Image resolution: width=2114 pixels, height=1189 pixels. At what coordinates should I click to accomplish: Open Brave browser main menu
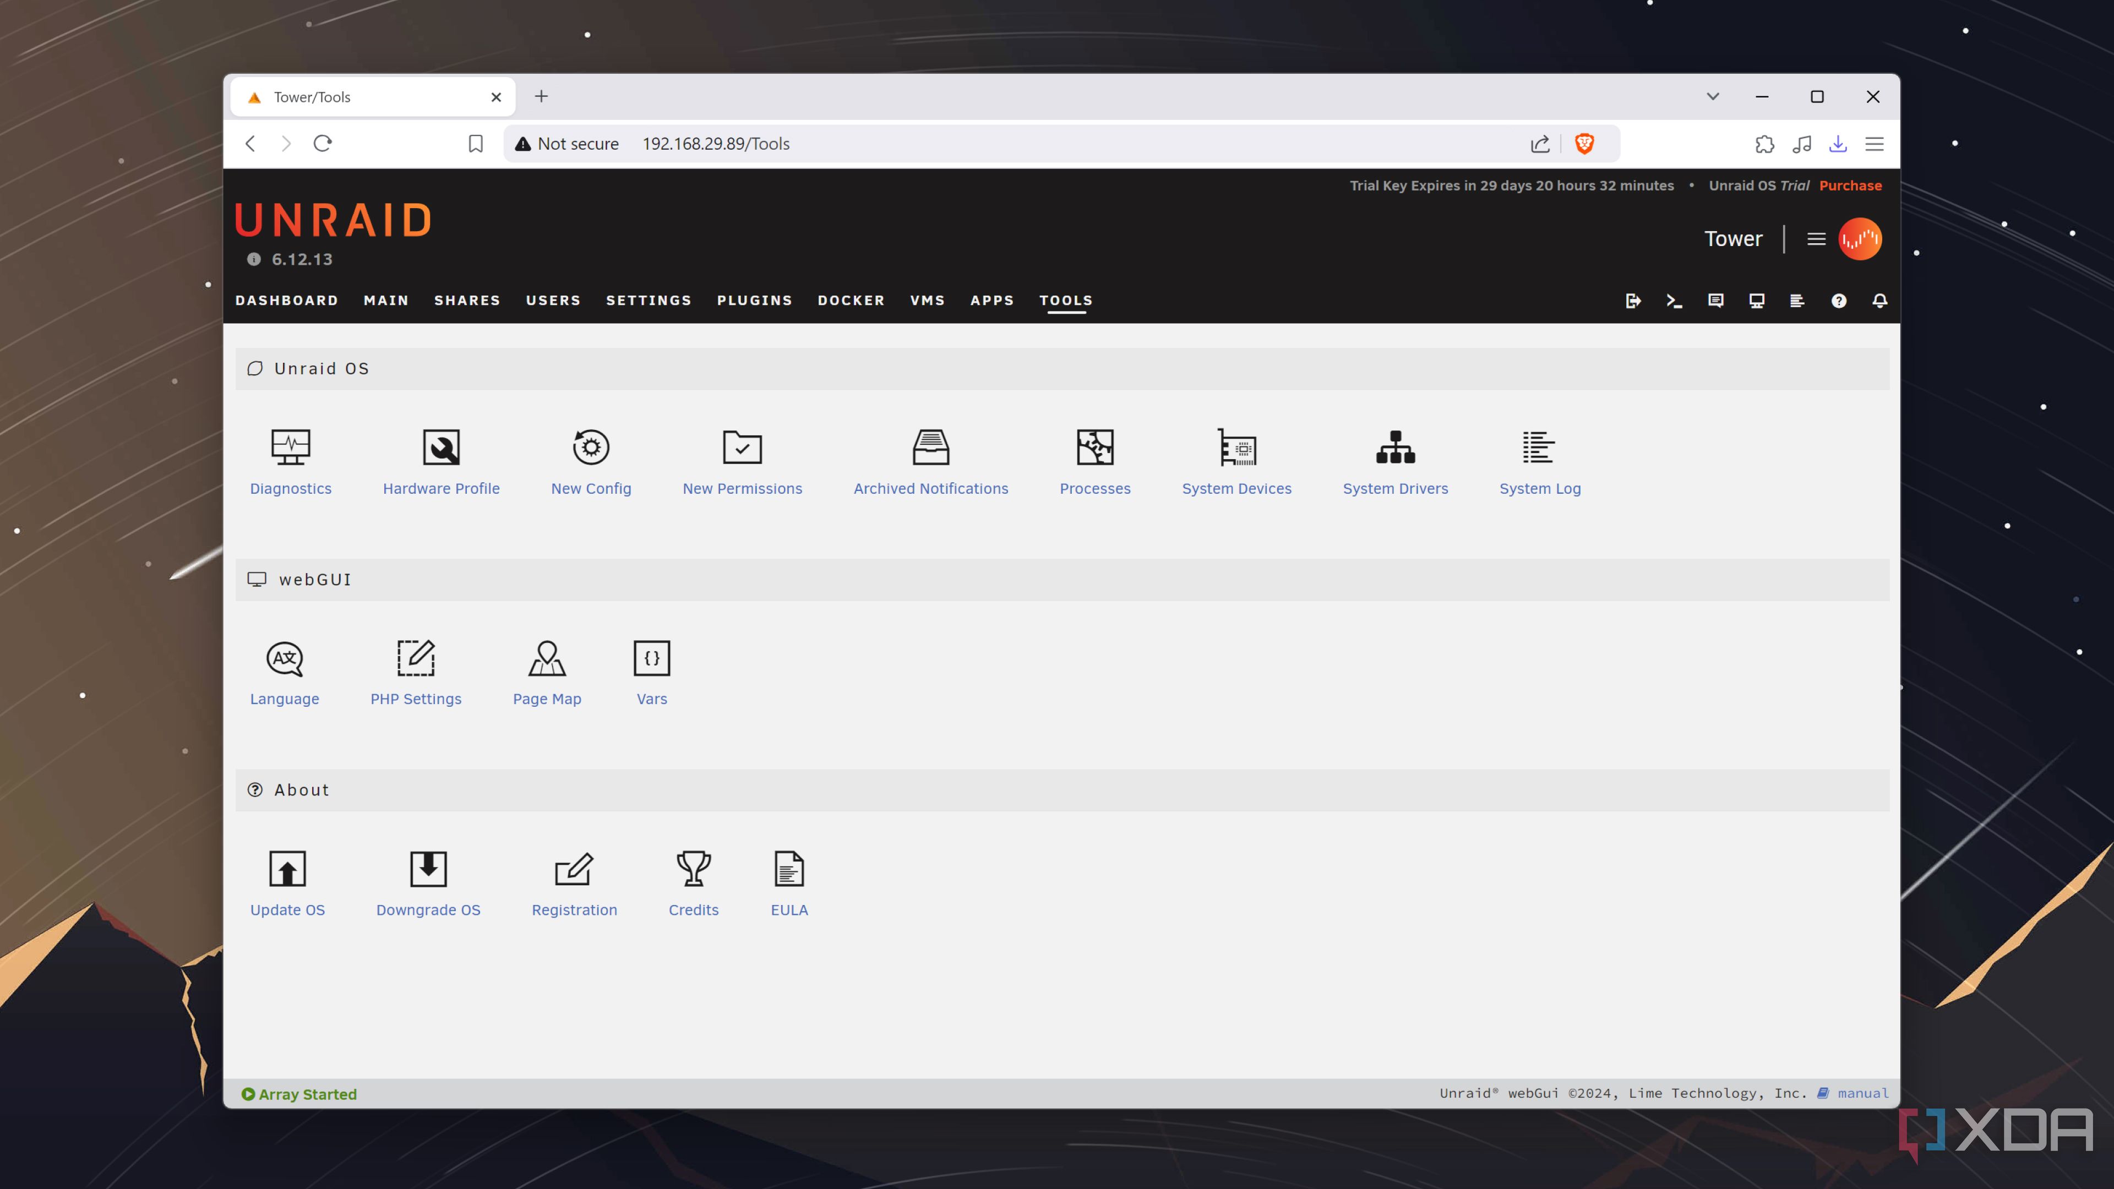click(1875, 144)
